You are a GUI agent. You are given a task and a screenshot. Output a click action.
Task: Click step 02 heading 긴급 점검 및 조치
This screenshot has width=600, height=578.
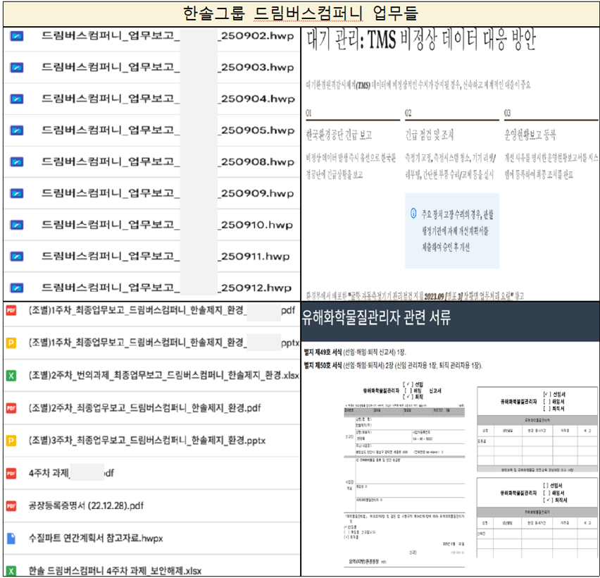[x=430, y=135]
